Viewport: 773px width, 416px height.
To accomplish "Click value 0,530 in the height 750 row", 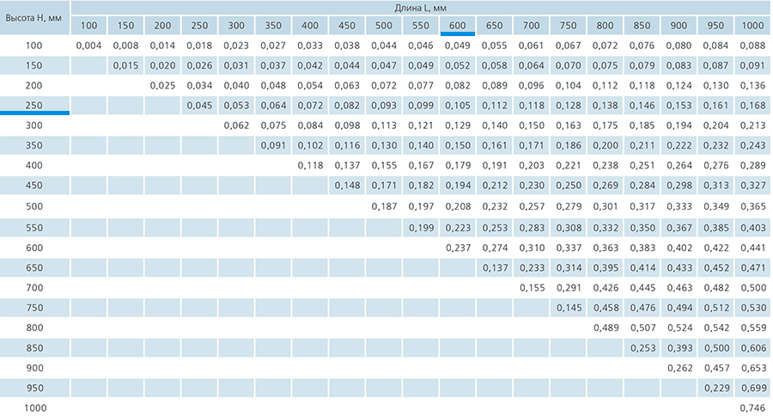I will click(752, 308).
